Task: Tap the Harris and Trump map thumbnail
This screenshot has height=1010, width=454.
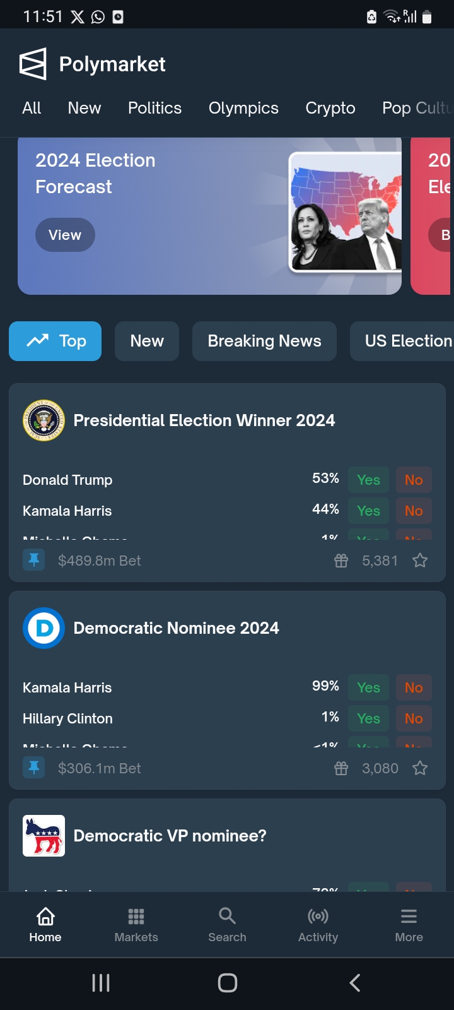Action: click(x=345, y=212)
